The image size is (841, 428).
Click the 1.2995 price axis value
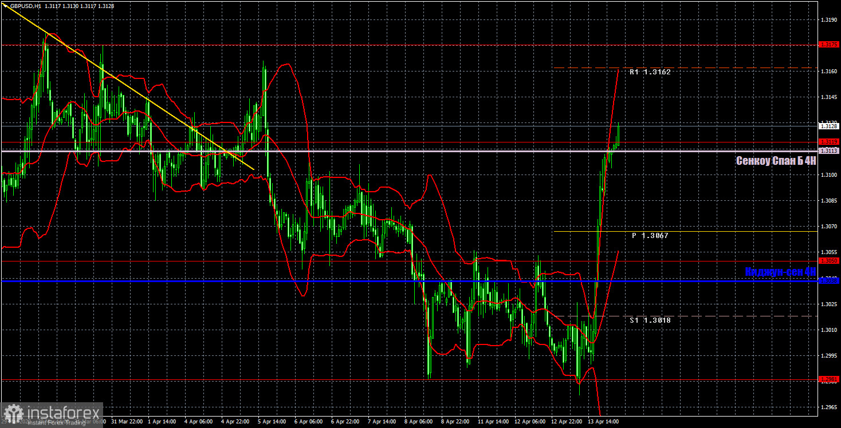pyautogui.click(x=829, y=356)
